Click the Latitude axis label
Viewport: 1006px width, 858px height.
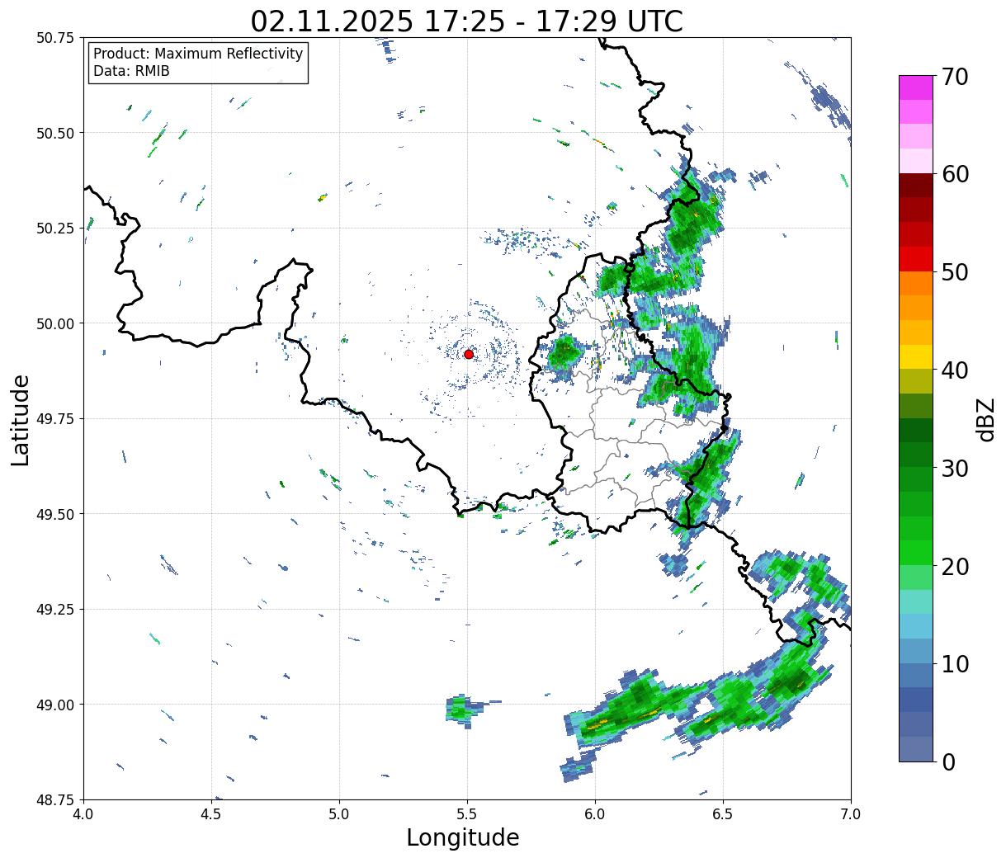coord(21,419)
